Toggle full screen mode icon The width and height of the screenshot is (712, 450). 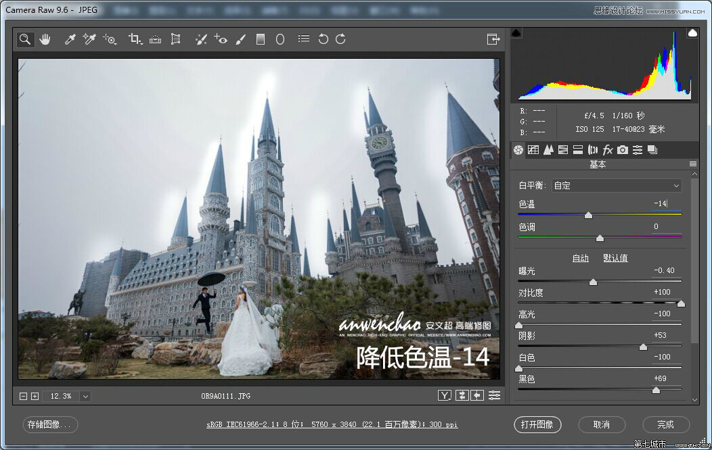point(493,39)
